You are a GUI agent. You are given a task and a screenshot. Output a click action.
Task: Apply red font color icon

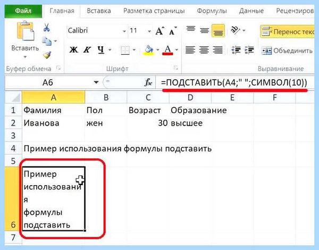[167, 50]
